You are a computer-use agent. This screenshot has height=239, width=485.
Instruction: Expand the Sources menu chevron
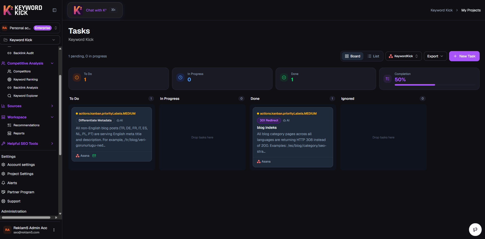click(x=52, y=106)
